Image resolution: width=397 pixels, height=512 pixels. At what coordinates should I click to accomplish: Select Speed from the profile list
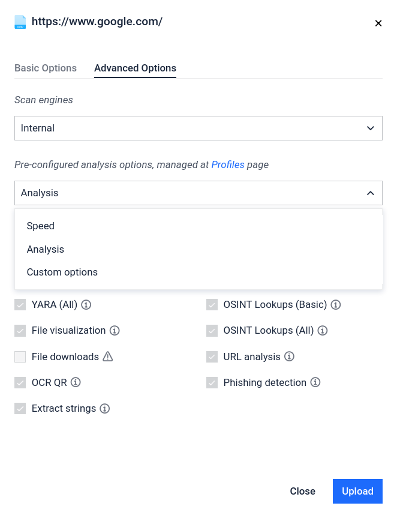coord(41,226)
